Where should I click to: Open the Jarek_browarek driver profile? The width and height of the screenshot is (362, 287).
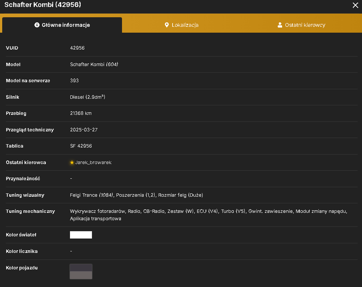[x=93, y=163]
